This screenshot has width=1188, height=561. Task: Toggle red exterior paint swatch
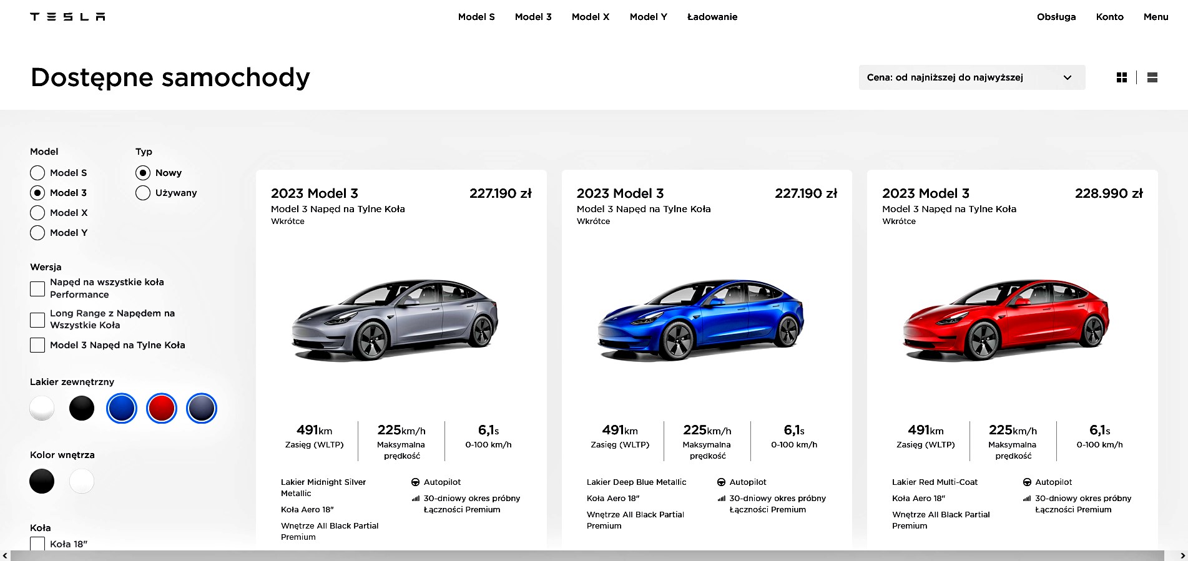coord(162,408)
